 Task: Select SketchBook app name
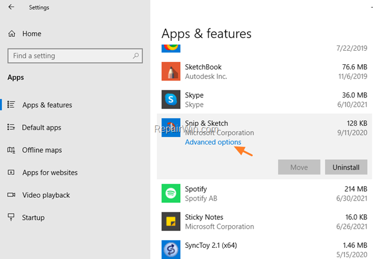click(203, 67)
